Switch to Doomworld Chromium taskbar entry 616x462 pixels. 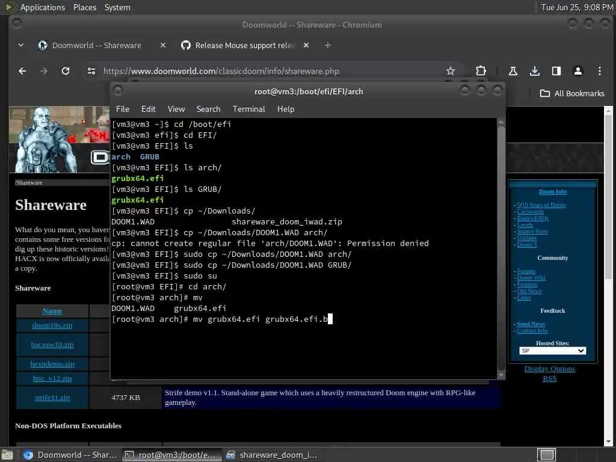click(x=71, y=455)
